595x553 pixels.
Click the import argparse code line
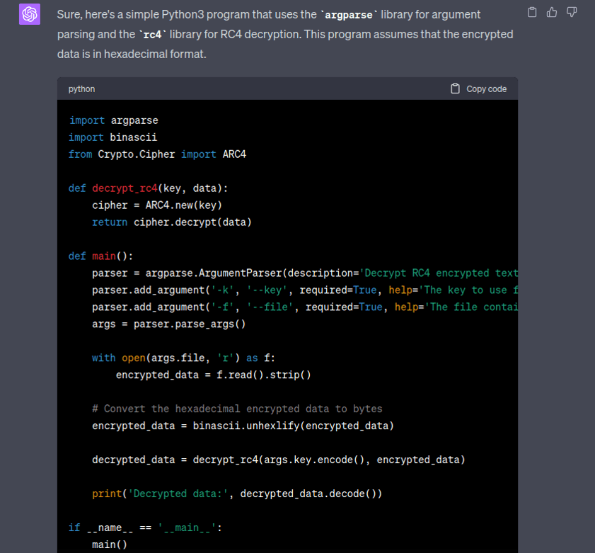click(113, 120)
